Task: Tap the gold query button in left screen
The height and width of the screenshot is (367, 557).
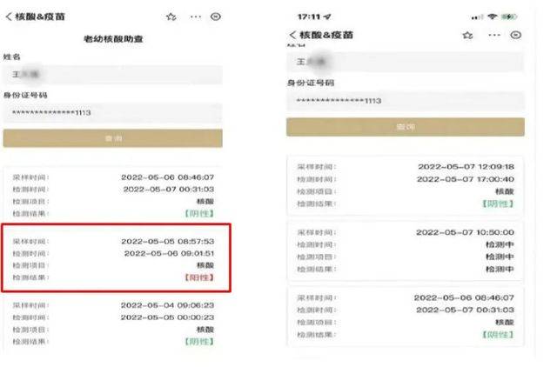Action: [x=113, y=138]
